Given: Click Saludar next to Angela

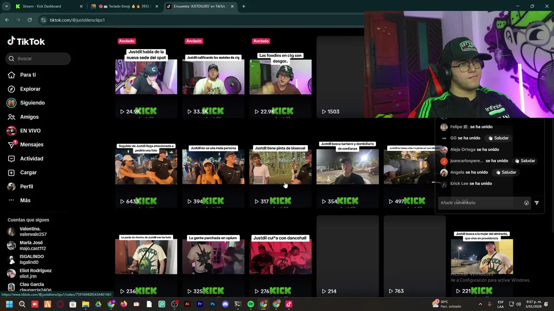Looking at the screenshot, I should click(x=506, y=172).
